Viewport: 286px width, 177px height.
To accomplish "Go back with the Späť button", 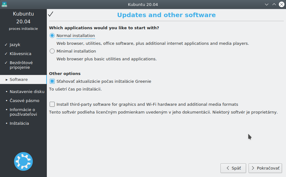I will pyautogui.click(x=233, y=168).
